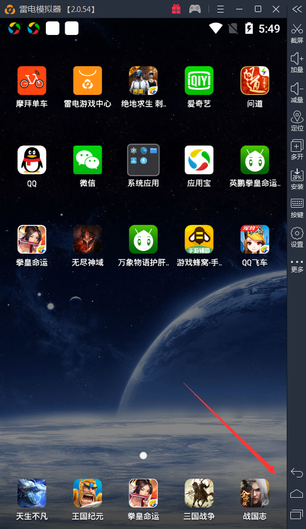Open 拳皇命运 in the bottom dock
306x529 pixels.
143,493
